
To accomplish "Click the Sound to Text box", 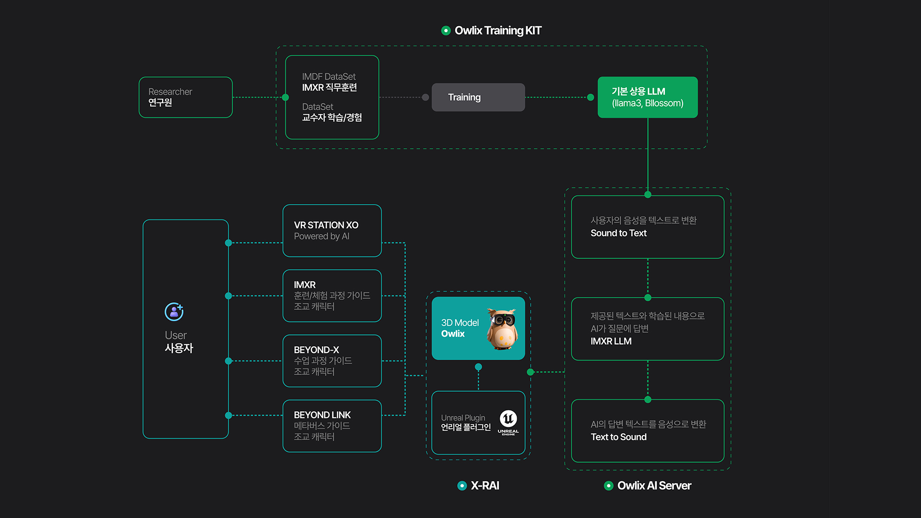I will [648, 227].
